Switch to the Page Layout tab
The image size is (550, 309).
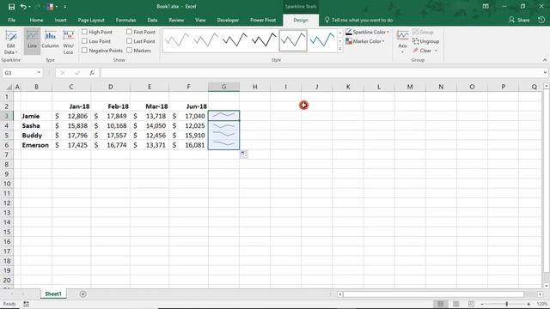(x=91, y=20)
